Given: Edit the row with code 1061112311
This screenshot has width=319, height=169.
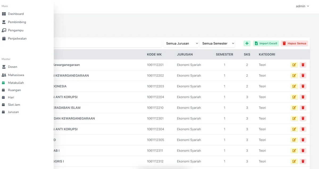Looking at the screenshot, I should click(294, 151).
